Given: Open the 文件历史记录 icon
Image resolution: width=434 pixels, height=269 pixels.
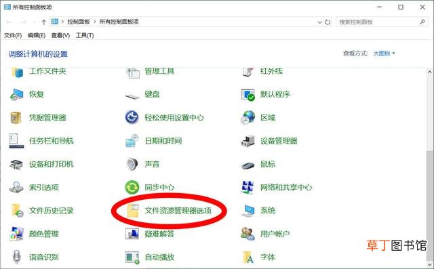Looking at the screenshot, I should pos(17,211).
